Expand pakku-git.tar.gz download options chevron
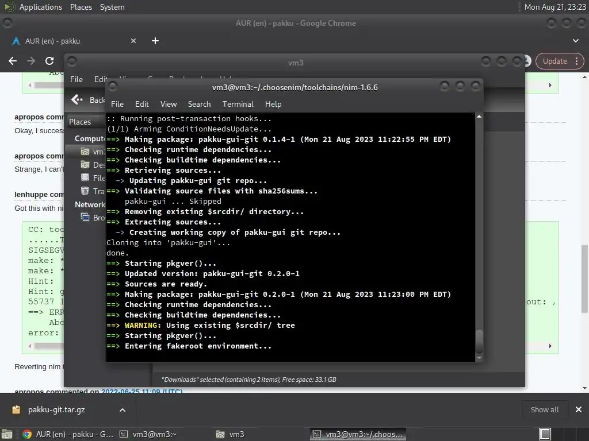The height and width of the screenshot is (441, 589). pos(123,410)
